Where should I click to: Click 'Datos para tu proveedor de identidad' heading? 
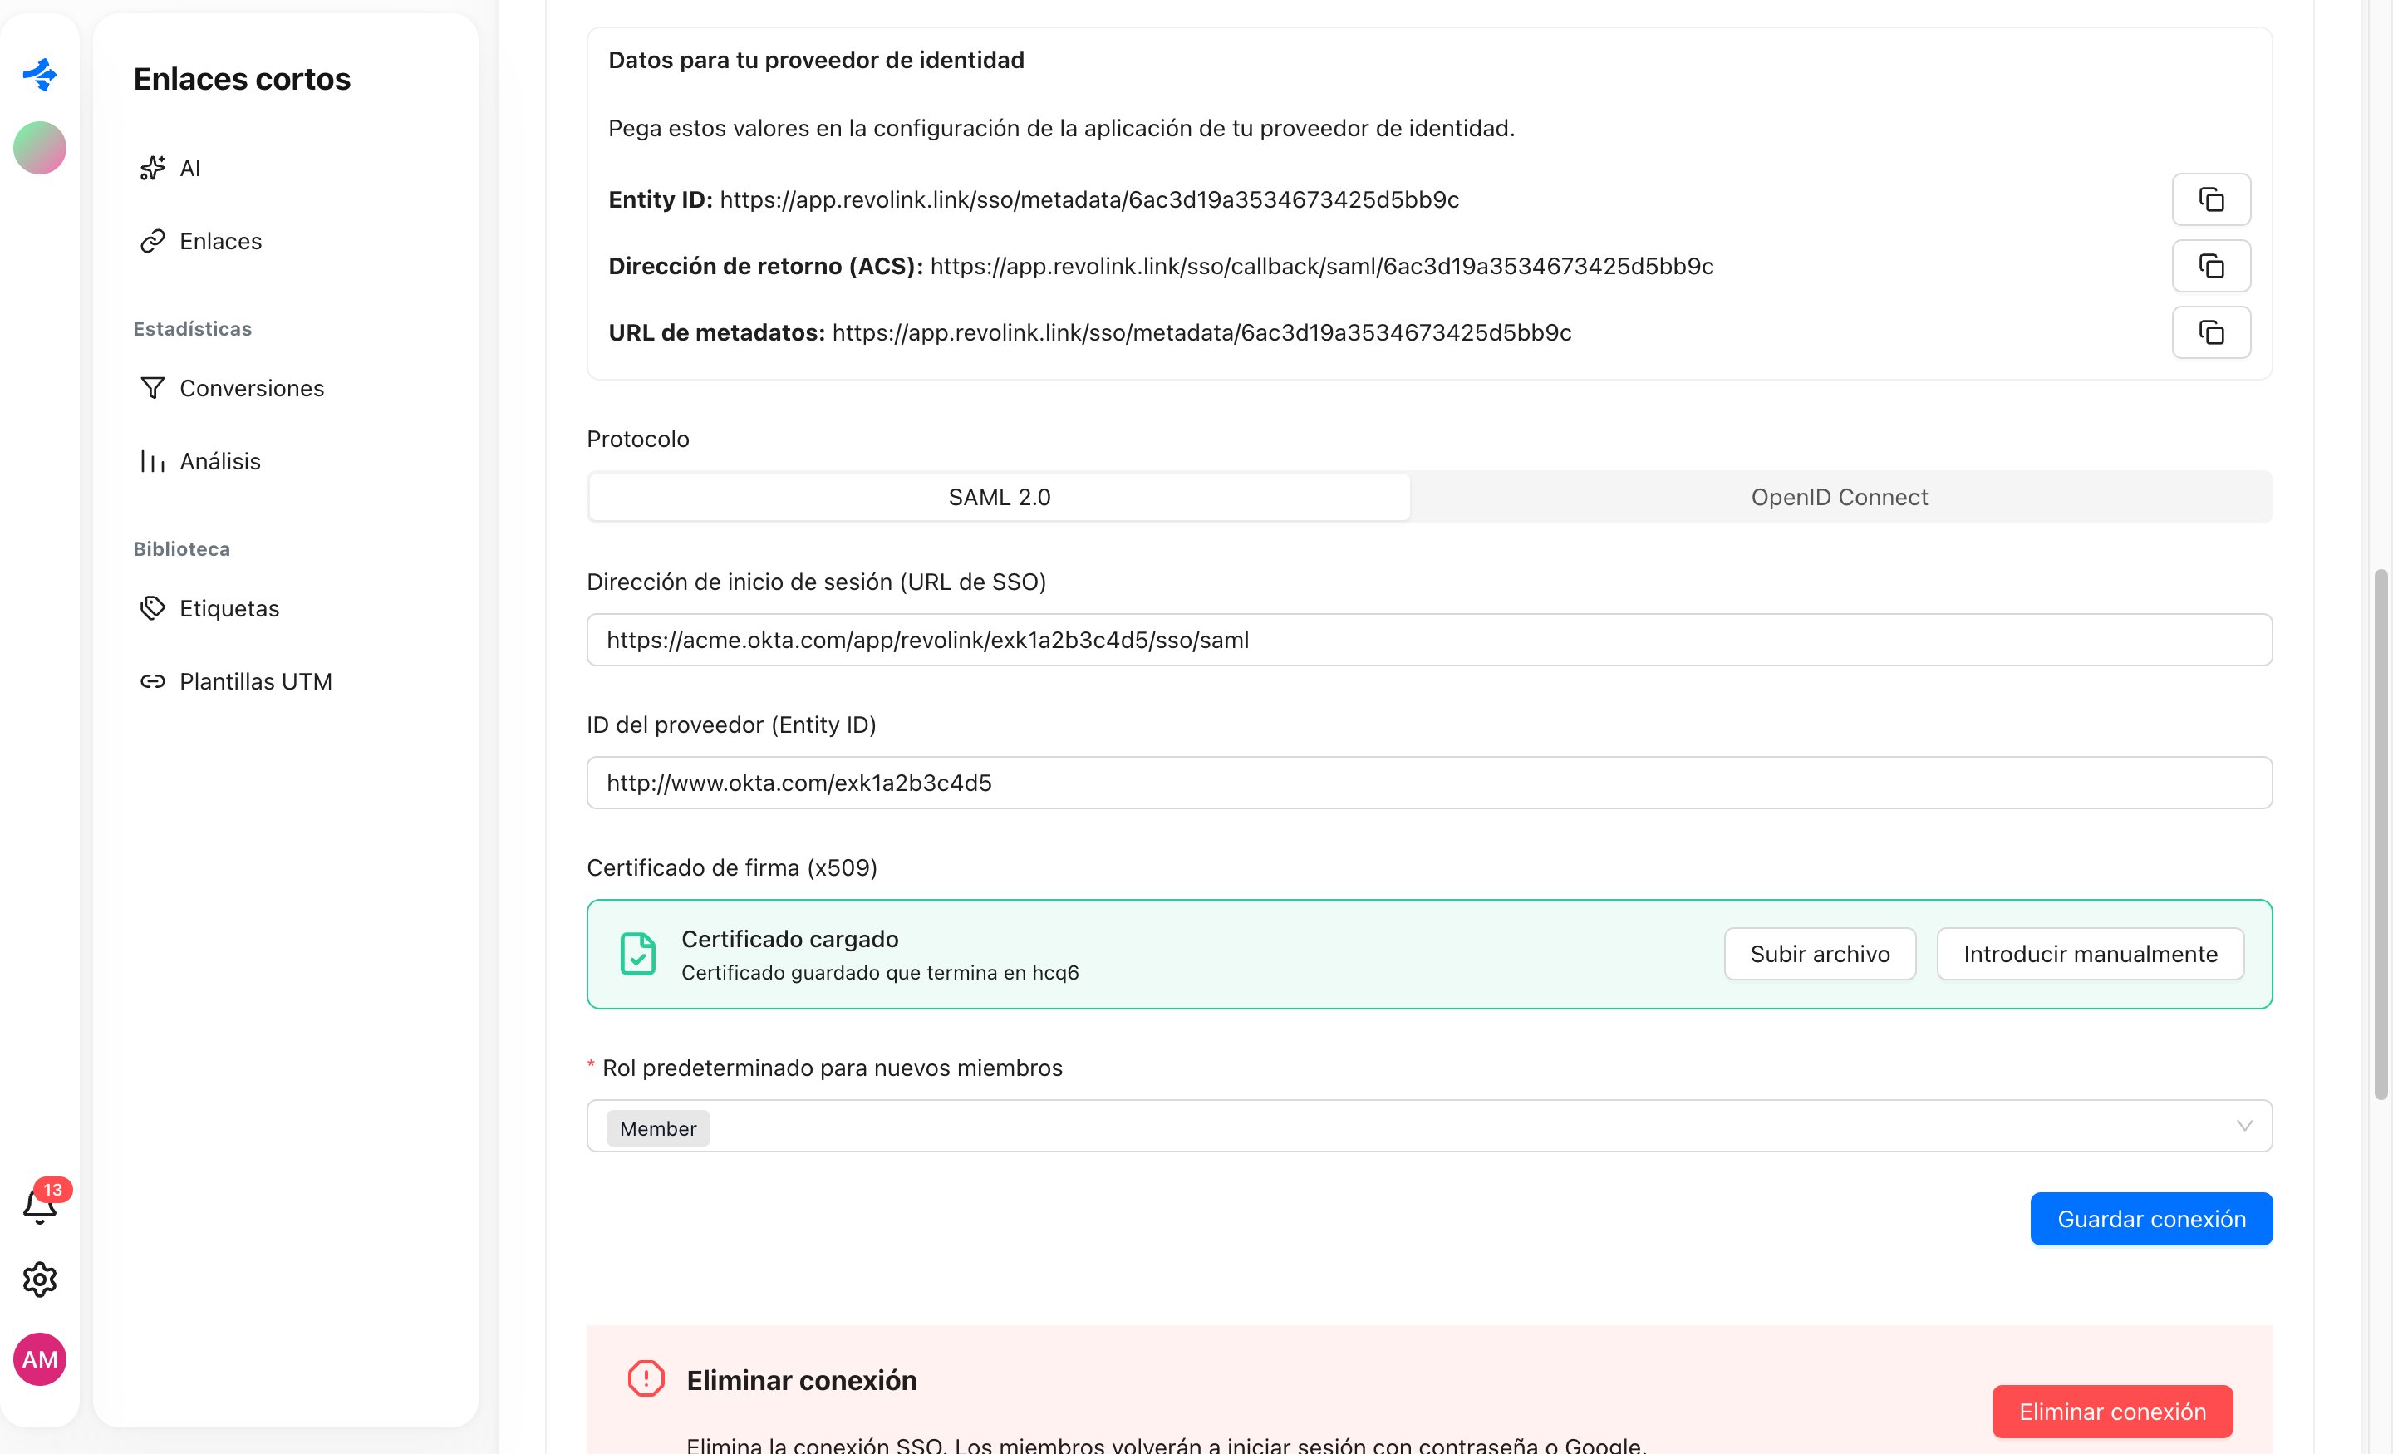tap(816, 60)
